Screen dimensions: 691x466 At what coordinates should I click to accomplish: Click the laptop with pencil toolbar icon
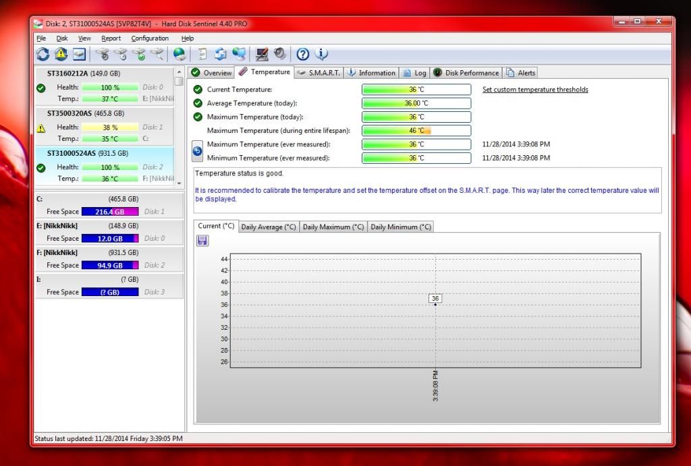coord(262,54)
